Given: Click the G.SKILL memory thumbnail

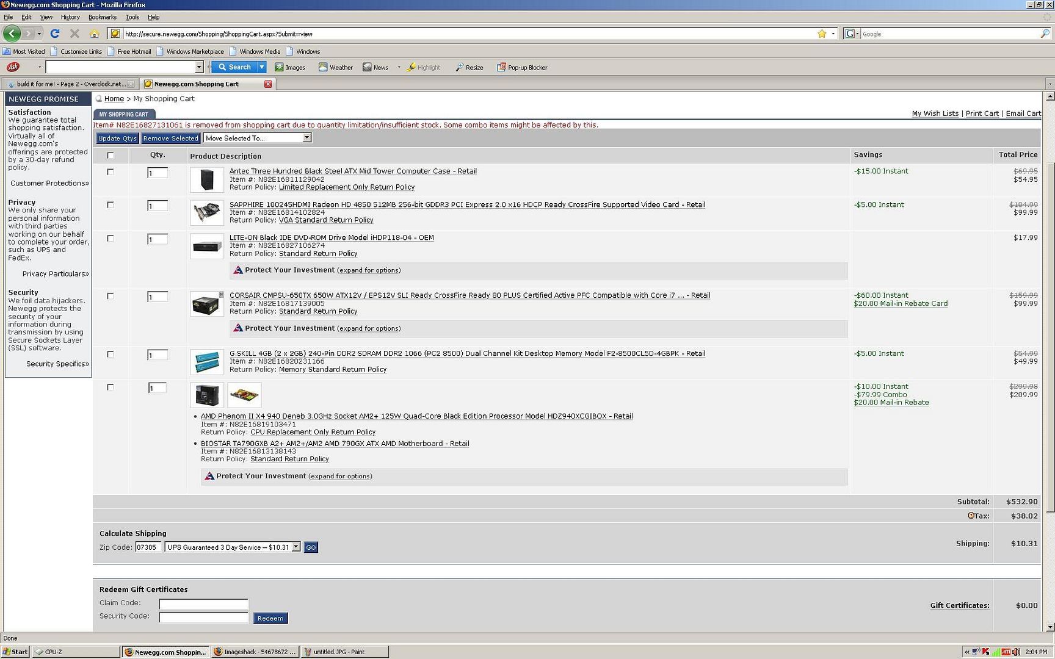Looking at the screenshot, I should click(x=207, y=362).
